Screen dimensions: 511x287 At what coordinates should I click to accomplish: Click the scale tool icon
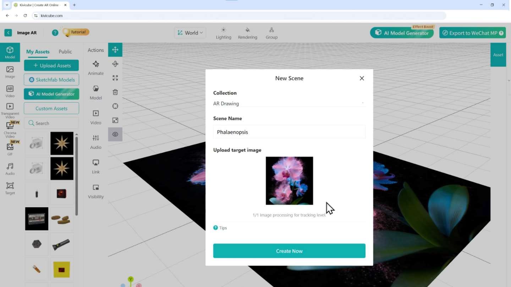[115, 78]
